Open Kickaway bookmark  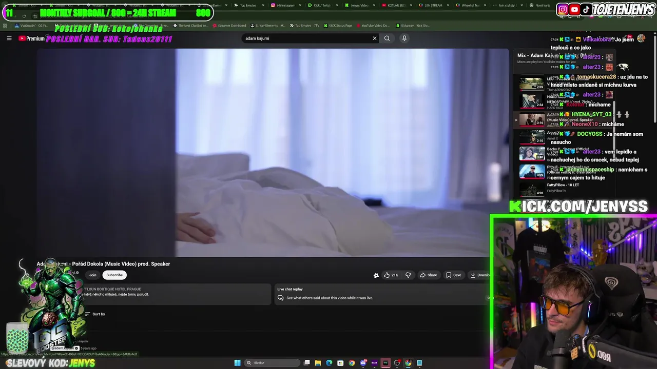412,25
